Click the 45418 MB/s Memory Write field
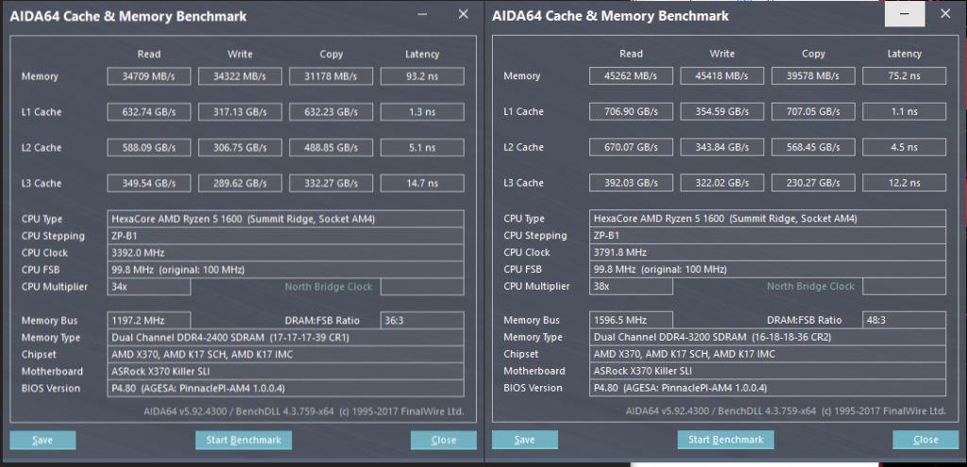The image size is (967, 467). click(722, 76)
